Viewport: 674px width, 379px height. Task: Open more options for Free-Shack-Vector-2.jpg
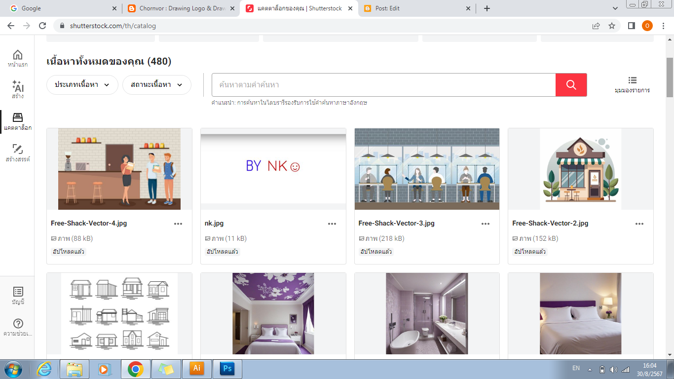639,224
